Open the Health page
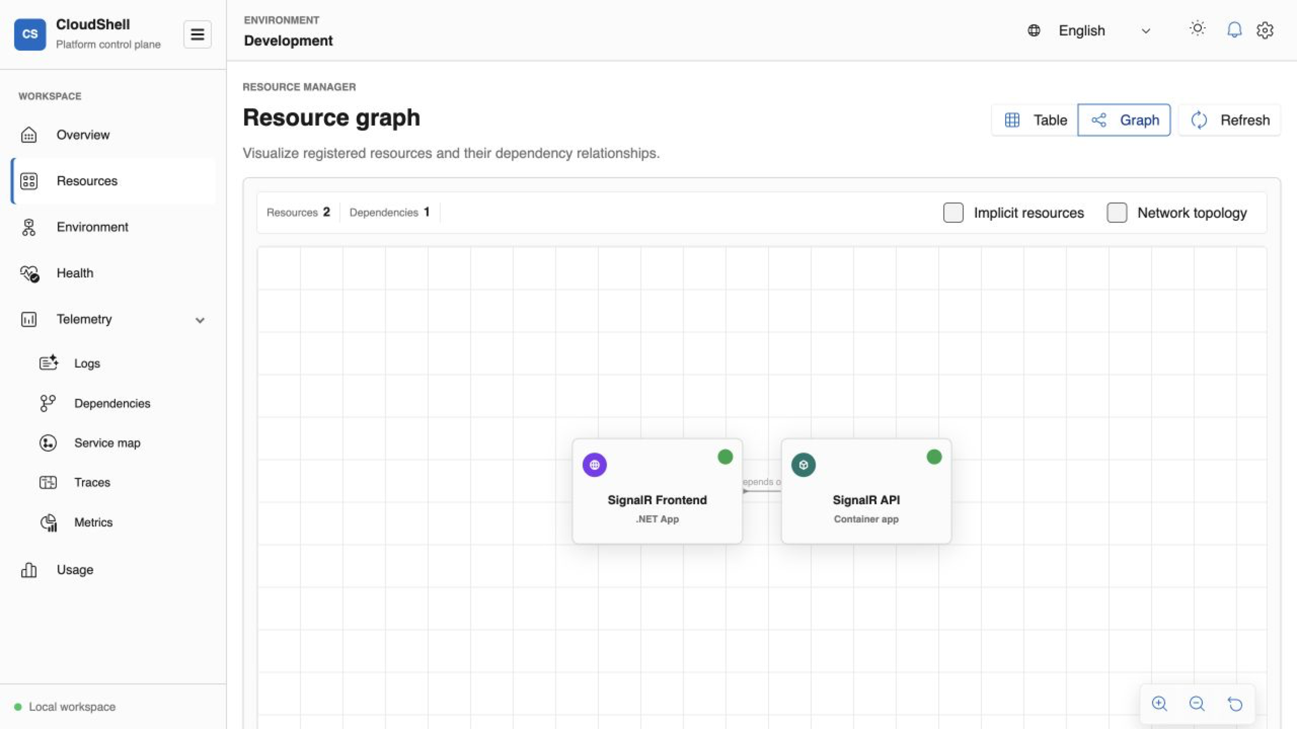 (113, 273)
